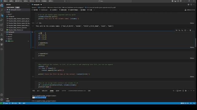Open the Extensions view
Image resolution: width=197 pixels, height=110 pixels.
click(x=2, y=25)
